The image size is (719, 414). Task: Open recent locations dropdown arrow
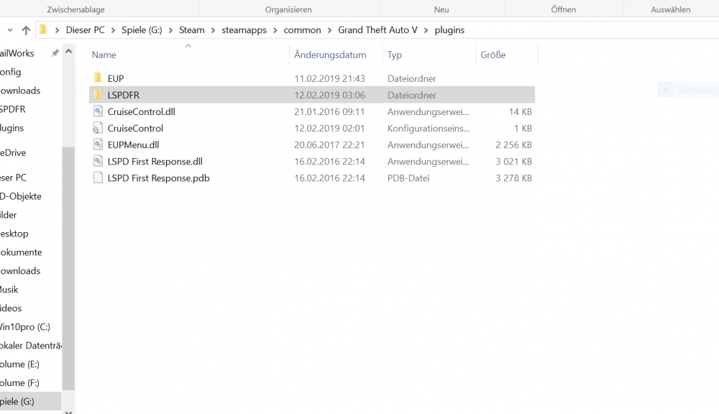coord(9,30)
